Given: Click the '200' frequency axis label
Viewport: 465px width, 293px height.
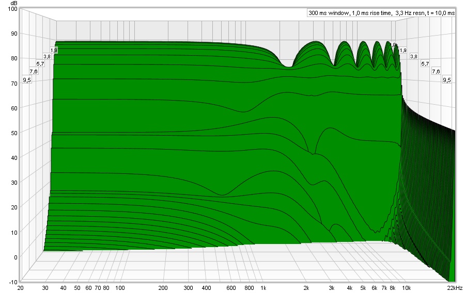Looking at the screenshot, I should (163, 288).
